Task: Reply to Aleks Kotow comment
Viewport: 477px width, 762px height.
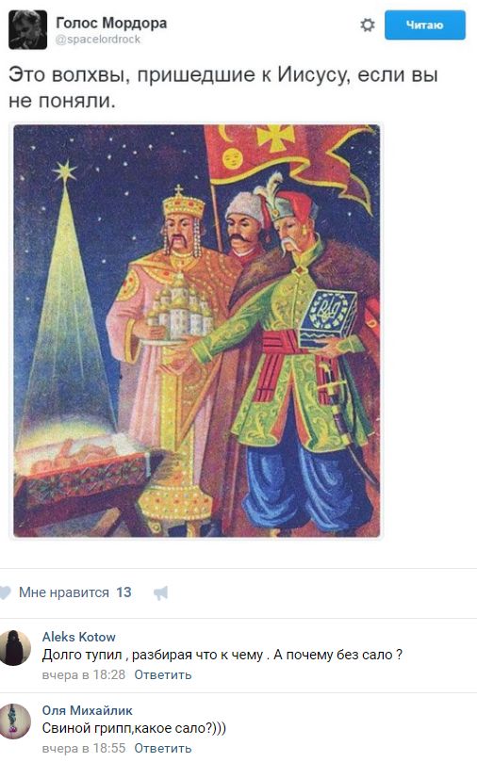Action: (x=163, y=674)
